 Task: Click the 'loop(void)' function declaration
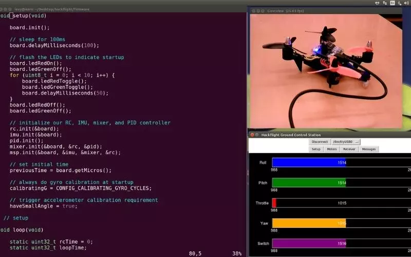click(x=22, y=230)
